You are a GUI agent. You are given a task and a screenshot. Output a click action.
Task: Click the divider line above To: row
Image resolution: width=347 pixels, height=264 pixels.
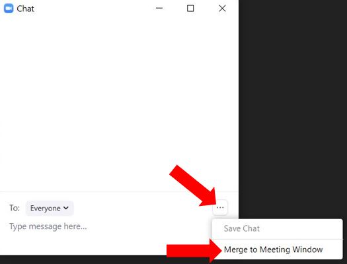tap(119, 191)
